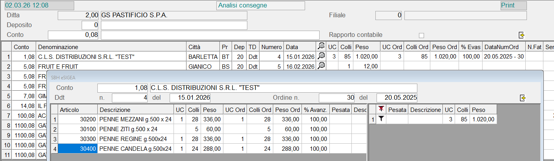Click the exit icon in the SBH eSIGEA popup

click(522, 98)
